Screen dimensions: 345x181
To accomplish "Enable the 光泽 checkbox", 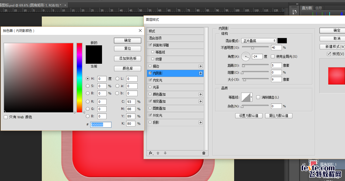I will click(x=150, y=87).
